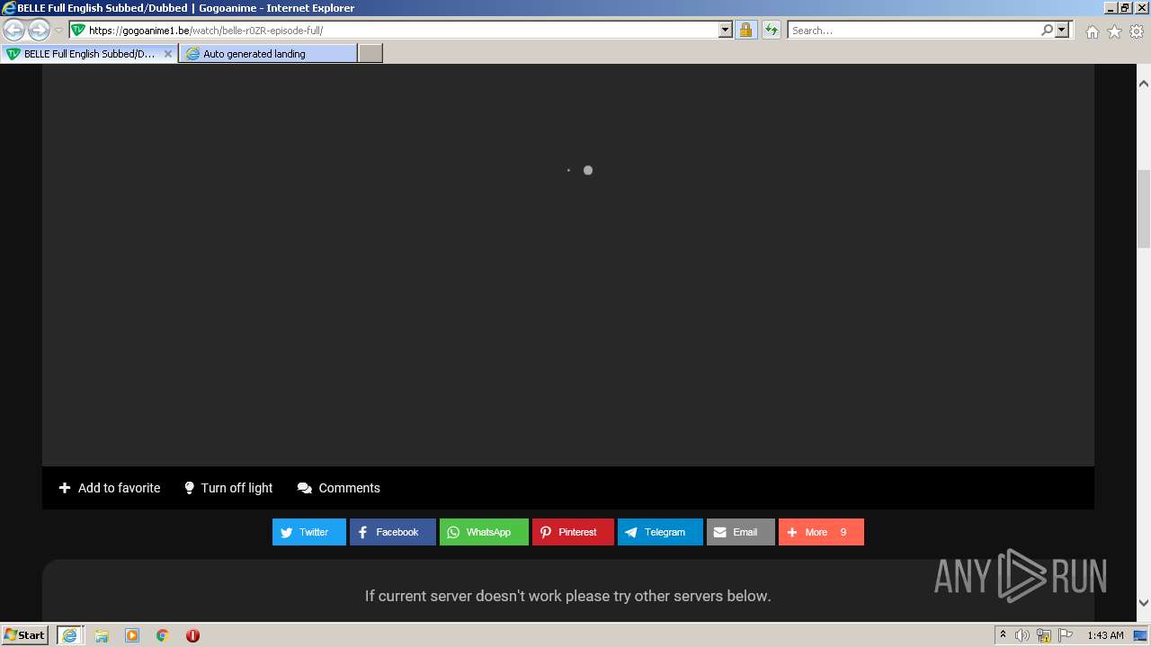Open the Windows Start menu
Viewport: 1151px width, 647px height.
point(24,635)
